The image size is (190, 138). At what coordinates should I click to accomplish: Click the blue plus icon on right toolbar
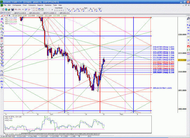(x=188, y=40)
